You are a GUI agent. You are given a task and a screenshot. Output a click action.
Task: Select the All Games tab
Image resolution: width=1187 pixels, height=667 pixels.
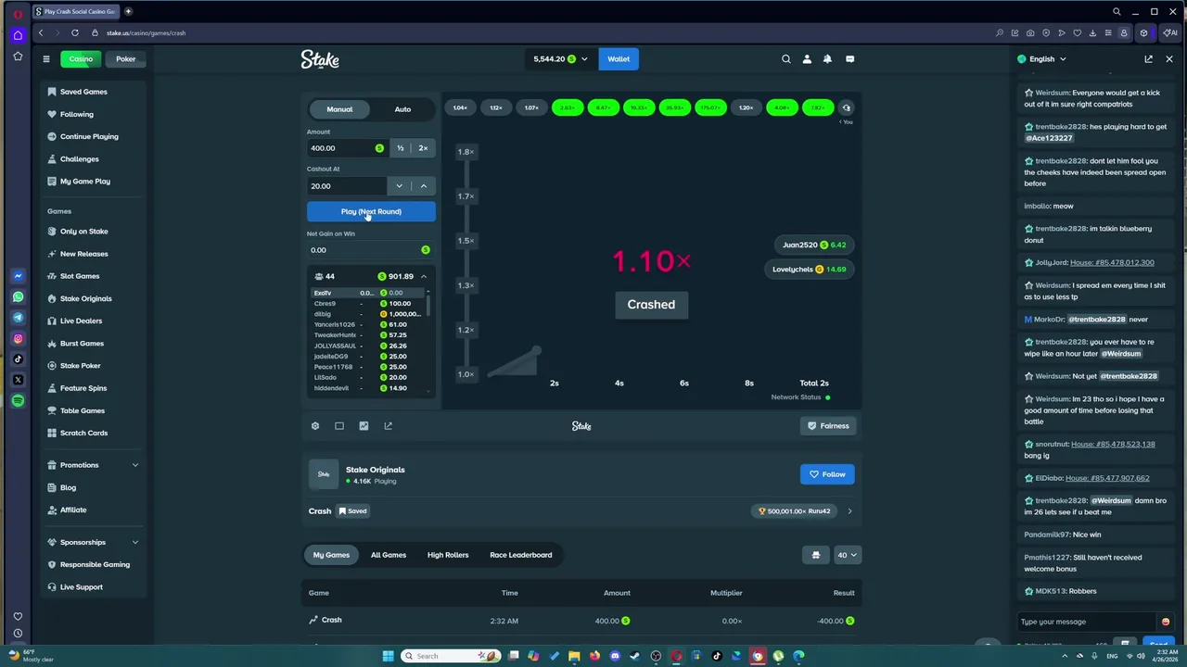[389, 555]
